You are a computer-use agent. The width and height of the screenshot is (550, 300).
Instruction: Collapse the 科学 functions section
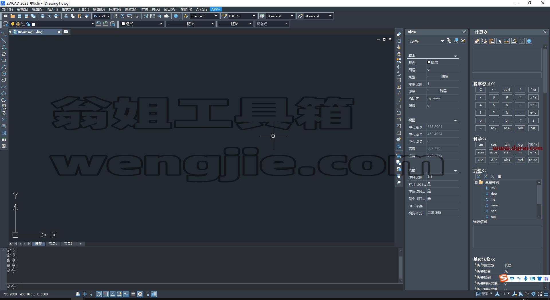(480, 139)
